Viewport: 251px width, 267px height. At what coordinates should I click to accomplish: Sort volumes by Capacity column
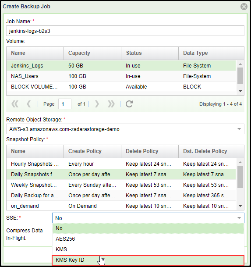tap(92, 53)
